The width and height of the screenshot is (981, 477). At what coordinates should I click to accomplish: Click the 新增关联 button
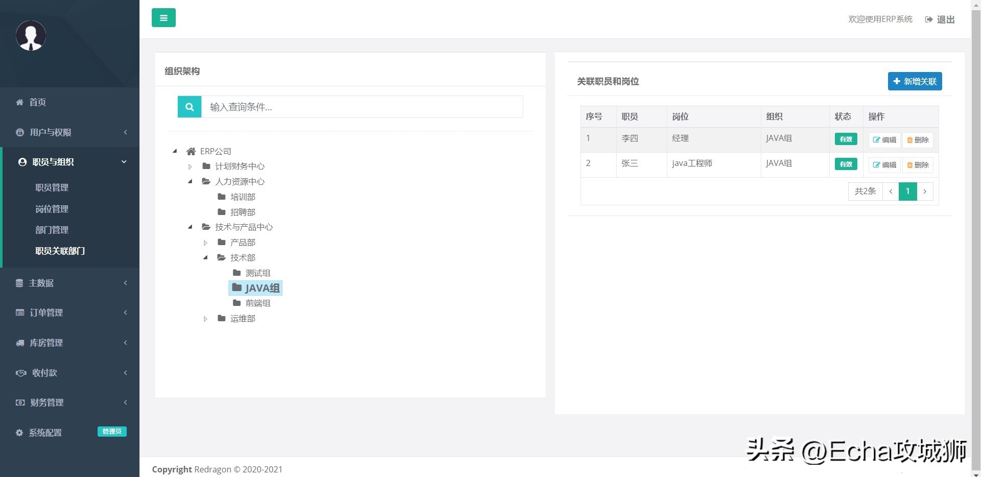coord(914,81)
